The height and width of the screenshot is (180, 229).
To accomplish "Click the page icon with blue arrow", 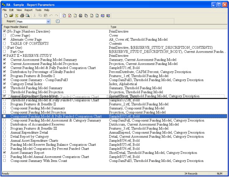I will [64, 16].
